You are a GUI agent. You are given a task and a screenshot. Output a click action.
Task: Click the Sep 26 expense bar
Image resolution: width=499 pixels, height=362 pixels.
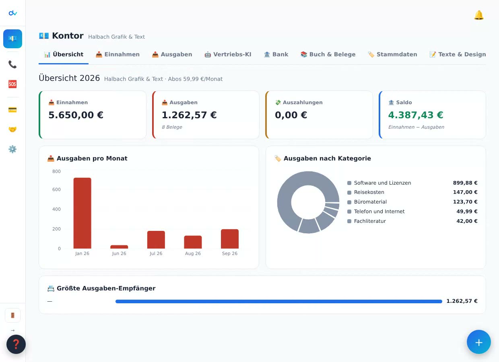[x=230, y=239]
